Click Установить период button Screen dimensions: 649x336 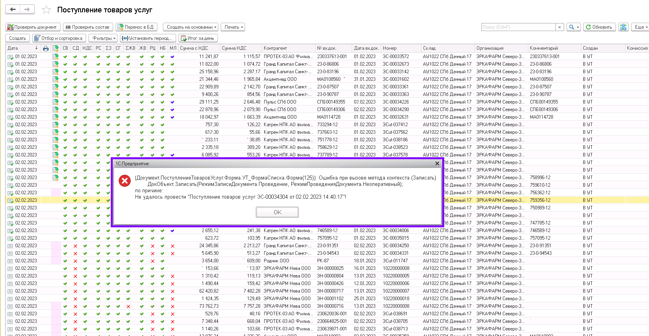pos(147,38)
